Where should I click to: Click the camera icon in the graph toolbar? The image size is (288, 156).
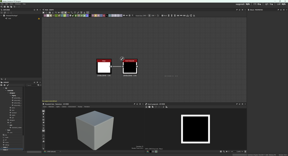point(50,12)
